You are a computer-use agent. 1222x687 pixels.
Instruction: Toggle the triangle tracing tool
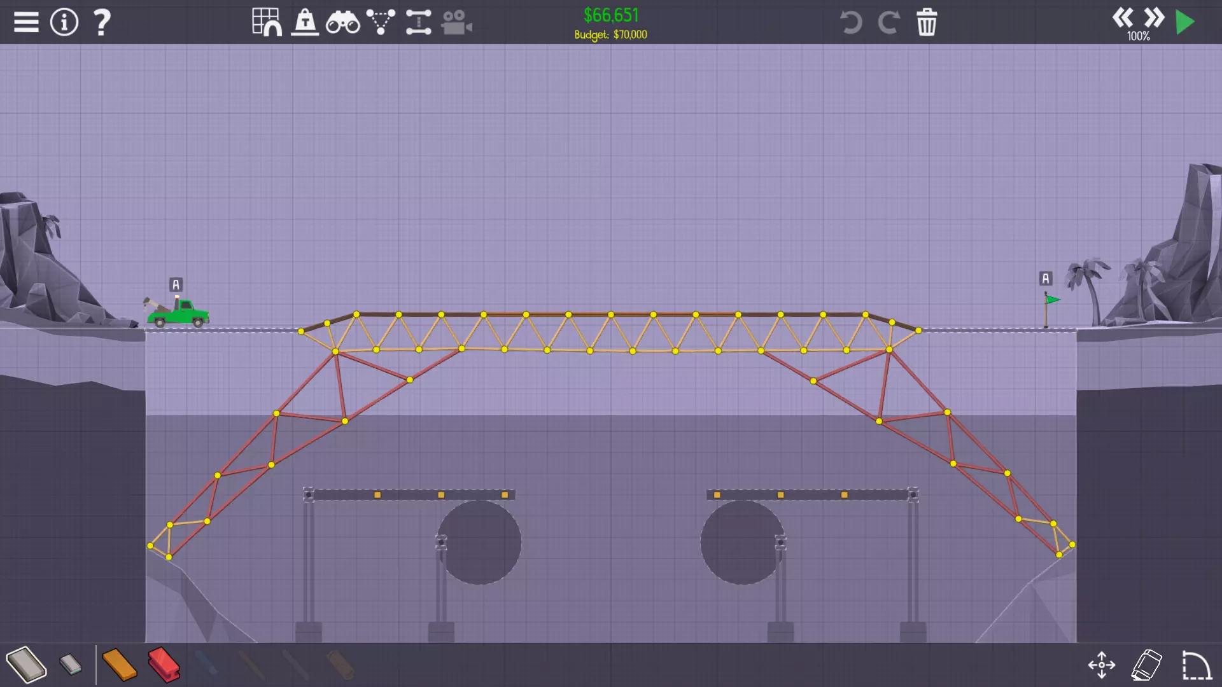click(x=381, y=22)
